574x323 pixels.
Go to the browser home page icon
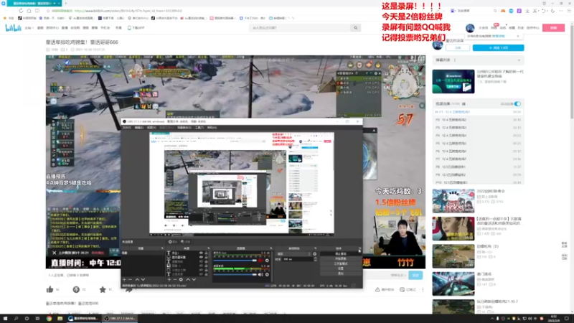[29, 11]
